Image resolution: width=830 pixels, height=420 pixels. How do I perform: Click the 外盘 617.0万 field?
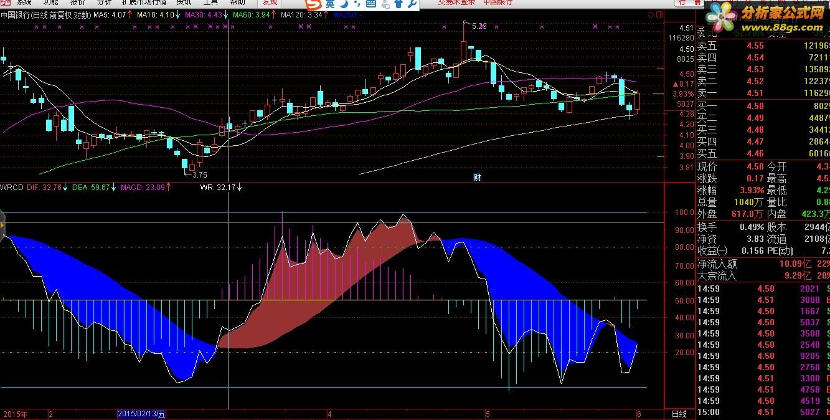tap(730, 214)
